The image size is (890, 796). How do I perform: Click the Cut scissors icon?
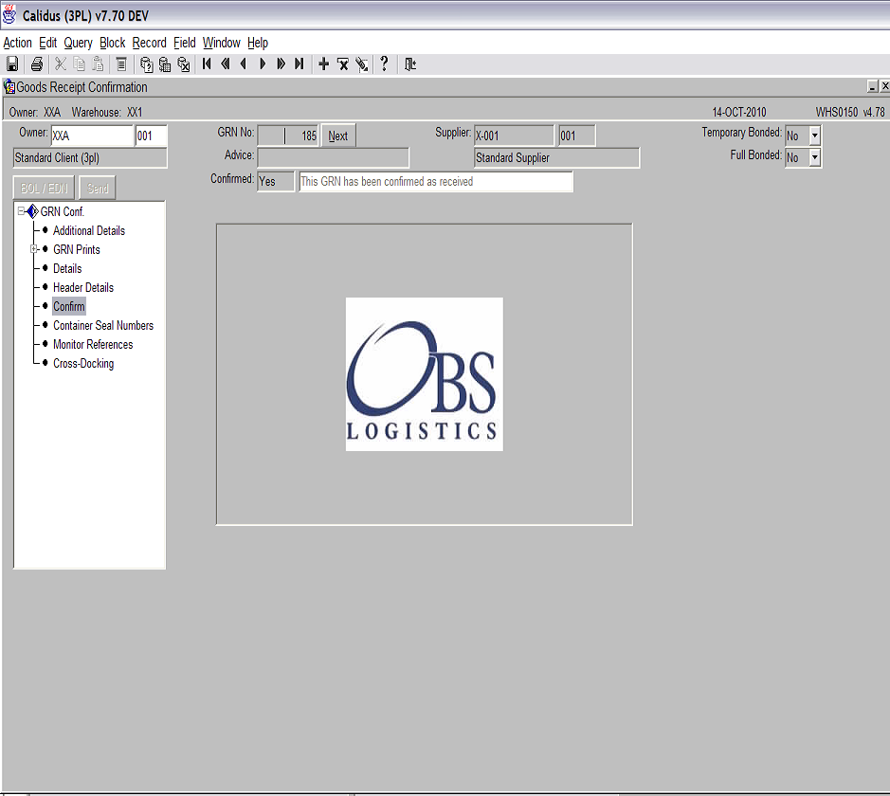pos(60,64)
